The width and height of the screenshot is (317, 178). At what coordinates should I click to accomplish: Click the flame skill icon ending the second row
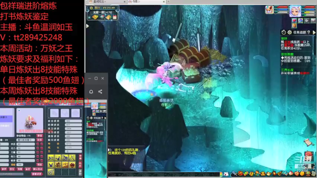point(72,165)
